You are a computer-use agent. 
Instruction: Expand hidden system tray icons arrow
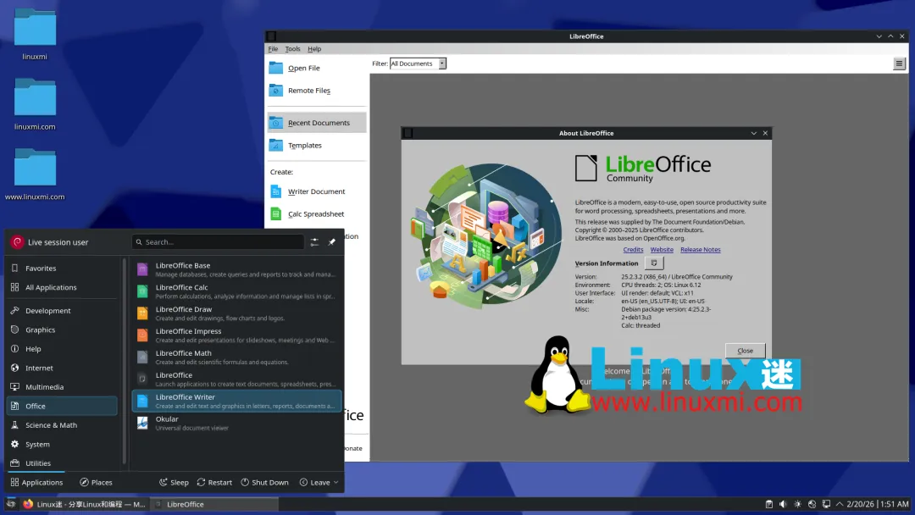839,504
